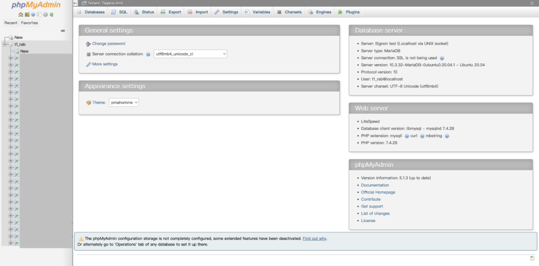Click the Recent tables button
Viewport: 539px width, 266px height.
(x=11, y=23)
